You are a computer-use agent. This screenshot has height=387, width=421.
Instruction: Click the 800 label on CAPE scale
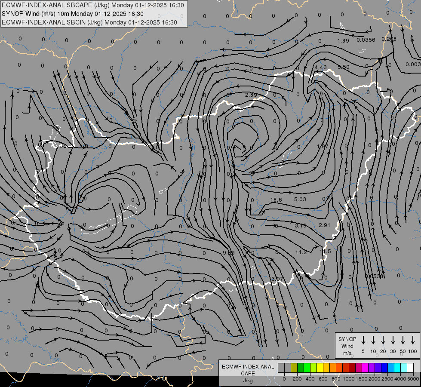pos(336,379)
